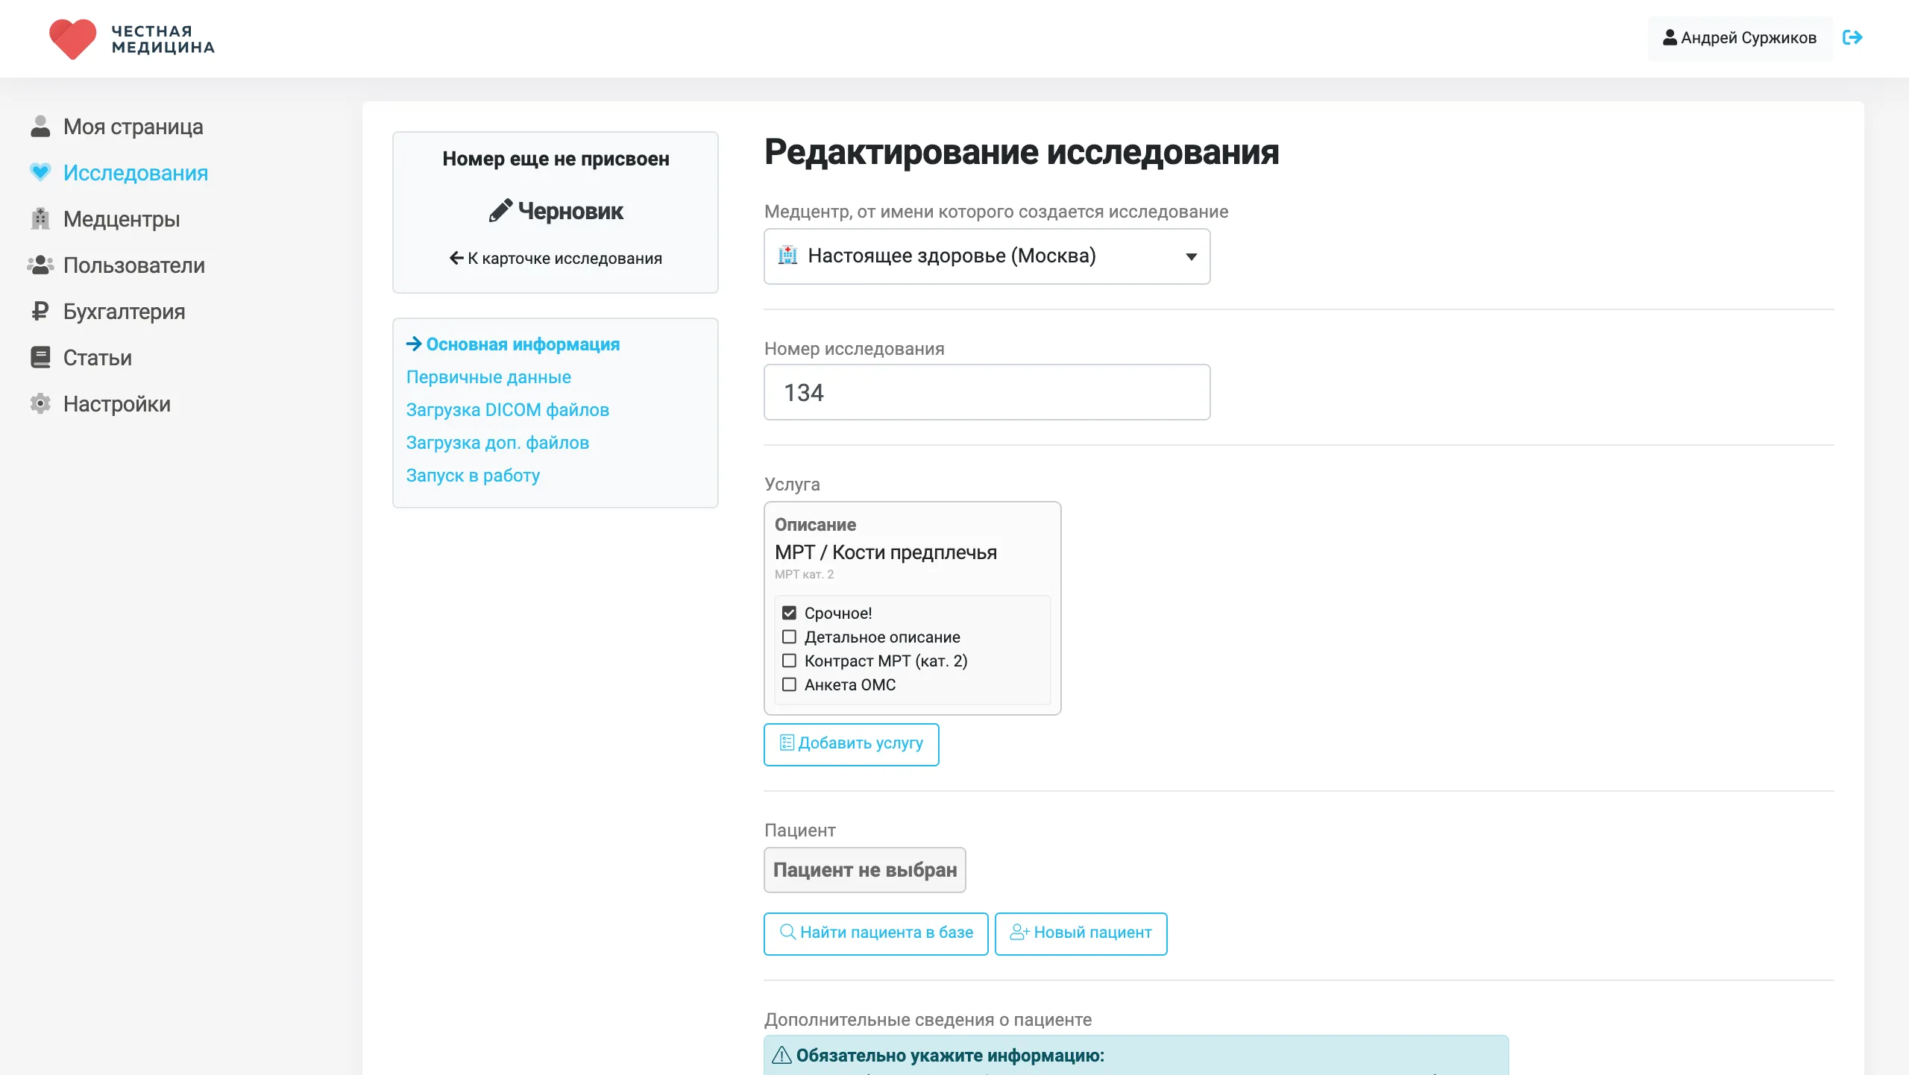Click the Настройки gear icon
1909x1075 pixels.
(40, 403)
